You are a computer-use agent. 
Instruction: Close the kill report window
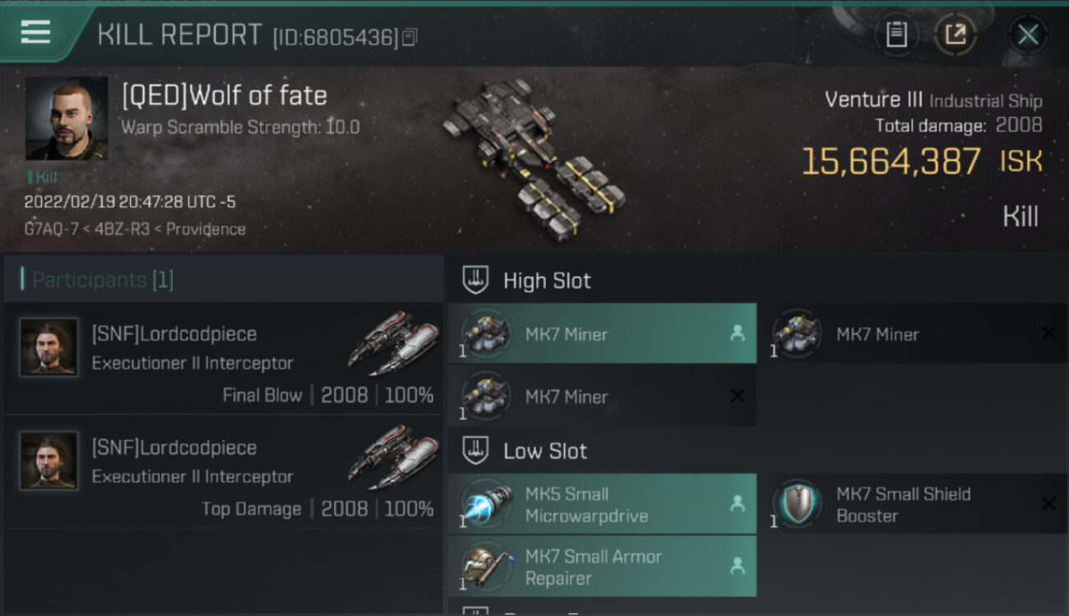pyautogui.click(x=1027, y=34)
